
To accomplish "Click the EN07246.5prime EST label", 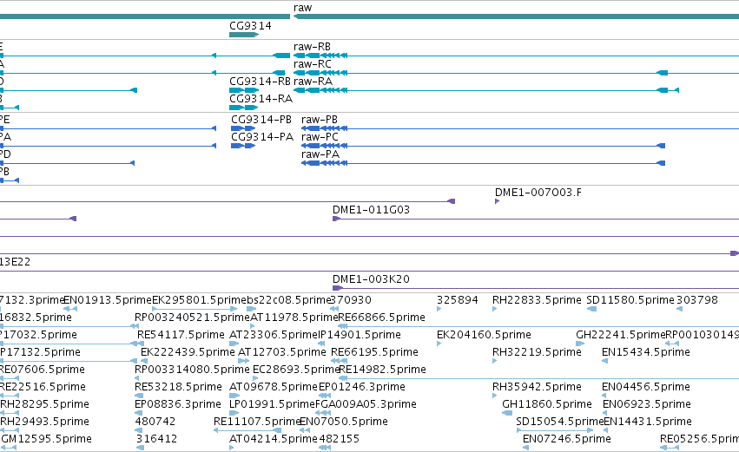I will pyautogui.click(x=567, y=439).
